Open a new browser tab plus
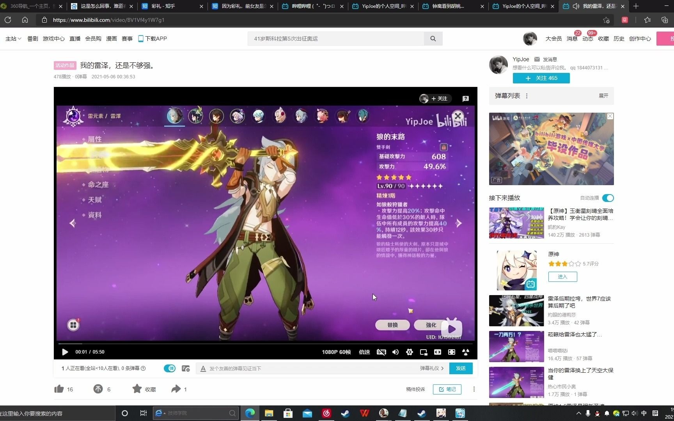 (x=636, y=6)
